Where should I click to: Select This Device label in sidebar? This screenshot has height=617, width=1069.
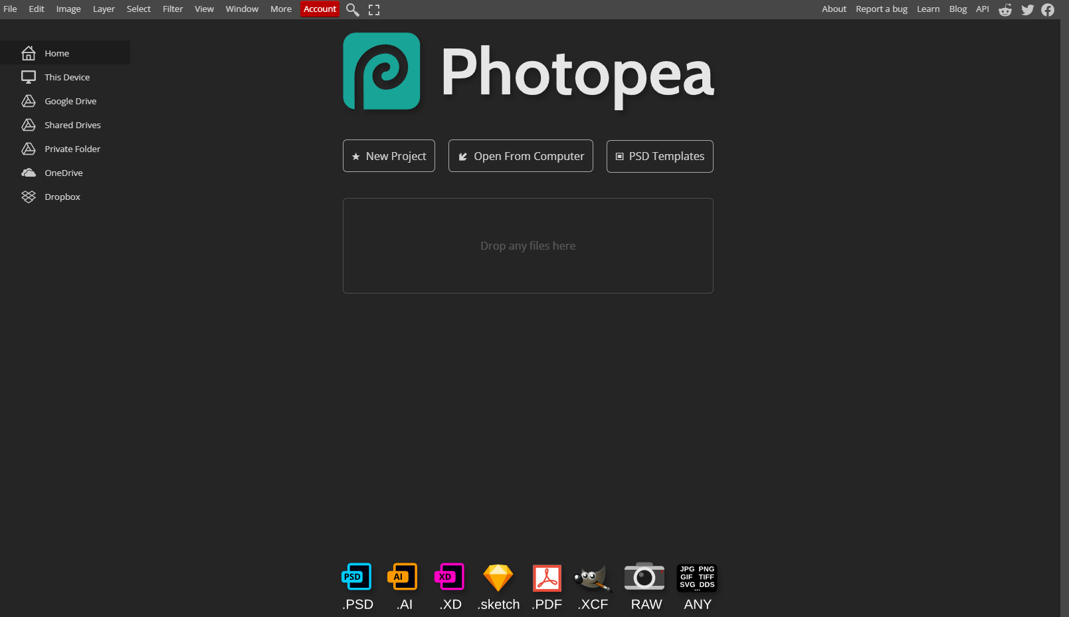pos(67,77)
